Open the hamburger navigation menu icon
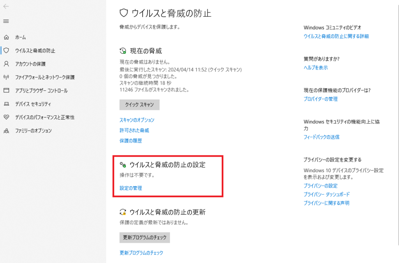Image resolution: width=399 pixels, height=263 pixels. point(6,21)
